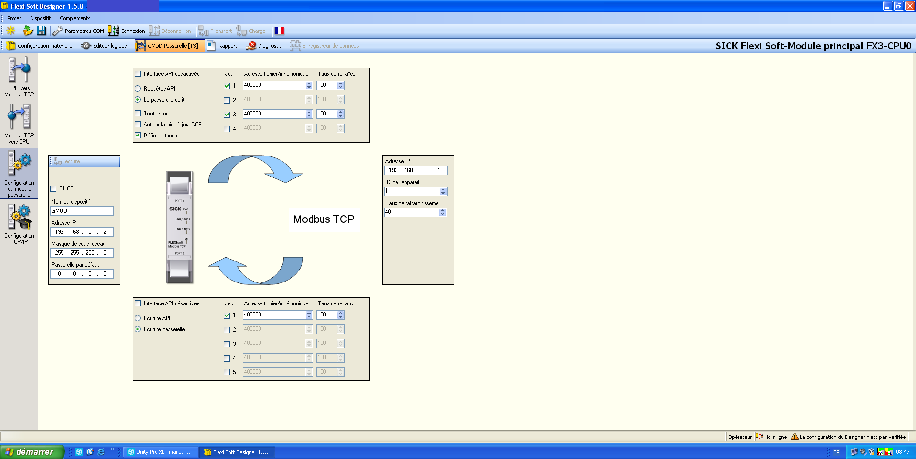
Task: Click the Nom du dispositif GMOD field
Action: 82,211
